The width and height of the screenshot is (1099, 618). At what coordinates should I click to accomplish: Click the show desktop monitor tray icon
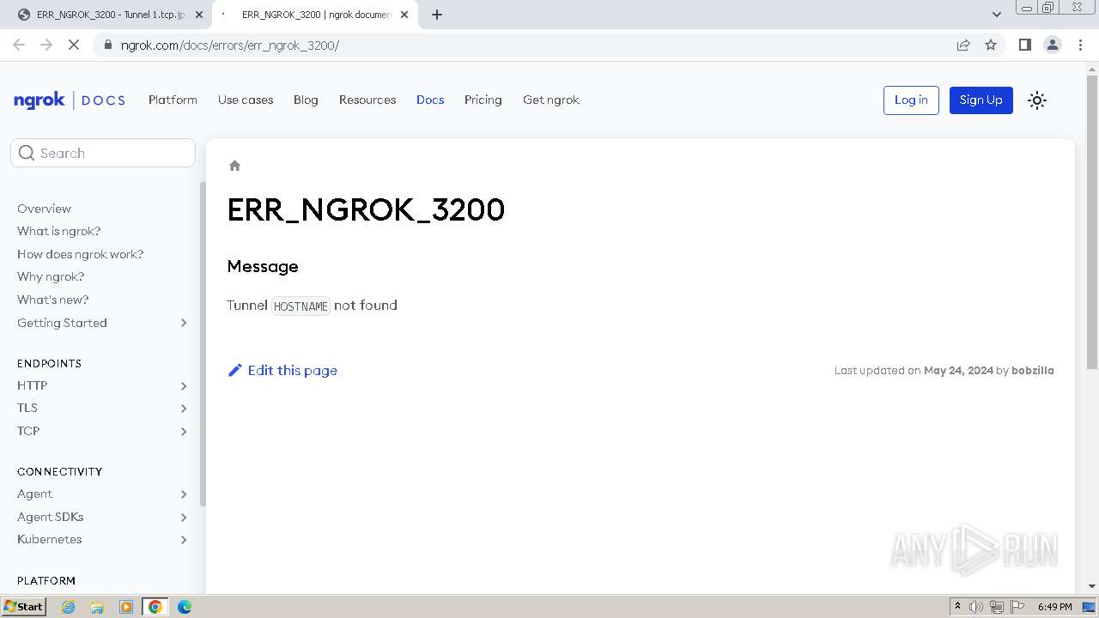pos(1089,607)
